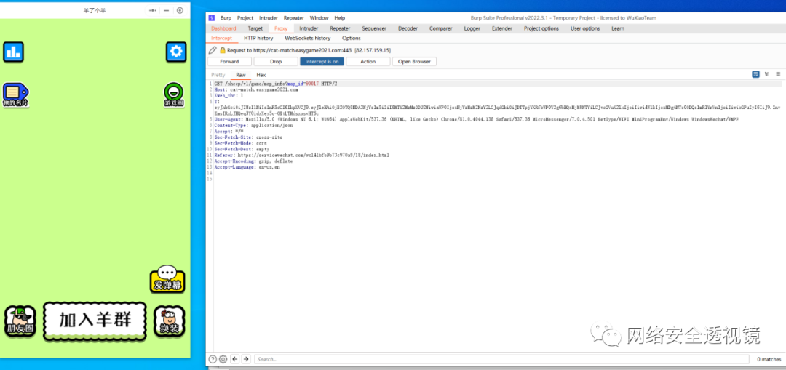Open the proxy Options sub-tab
Image resolution: width=786 pixels, height=370 pixels.
pyautogui.click(x=352, y=38)
